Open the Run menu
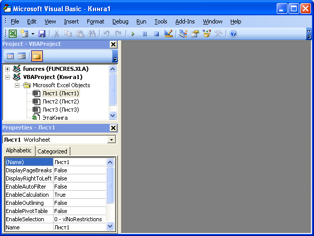Image resolution: width=314 pixels, height=236 pixels. pyautogui.click(x=141, y=21)
